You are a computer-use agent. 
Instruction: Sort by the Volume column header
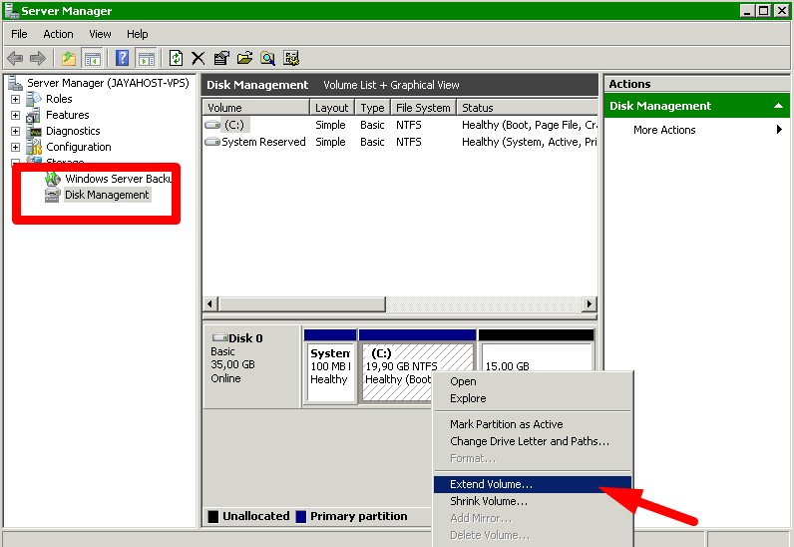[x=256, y=108]
